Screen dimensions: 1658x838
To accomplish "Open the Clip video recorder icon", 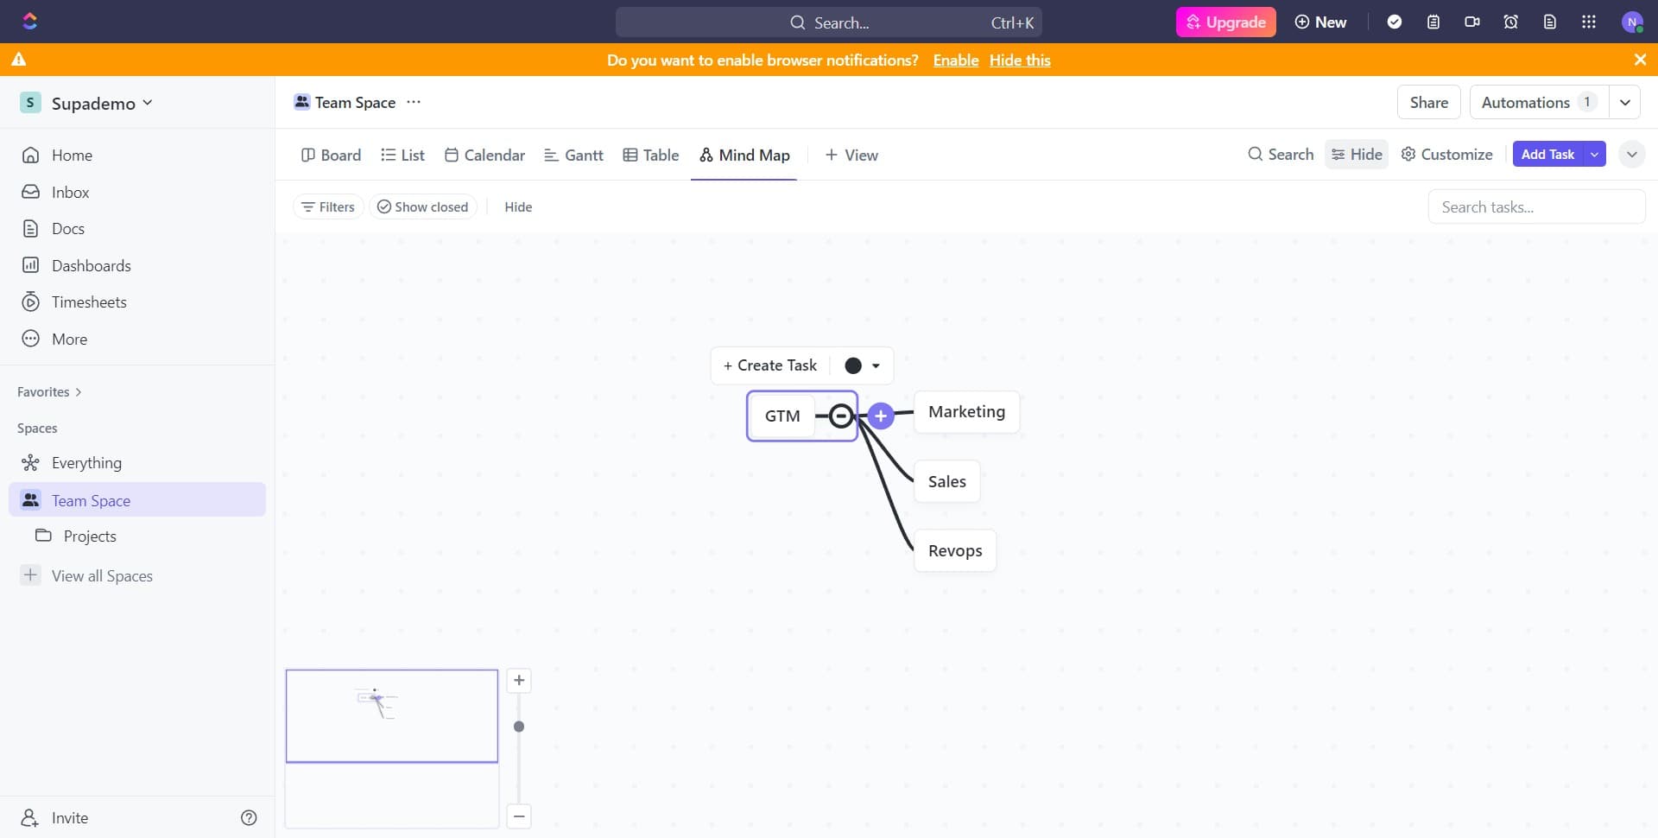I will (1472, 22).
